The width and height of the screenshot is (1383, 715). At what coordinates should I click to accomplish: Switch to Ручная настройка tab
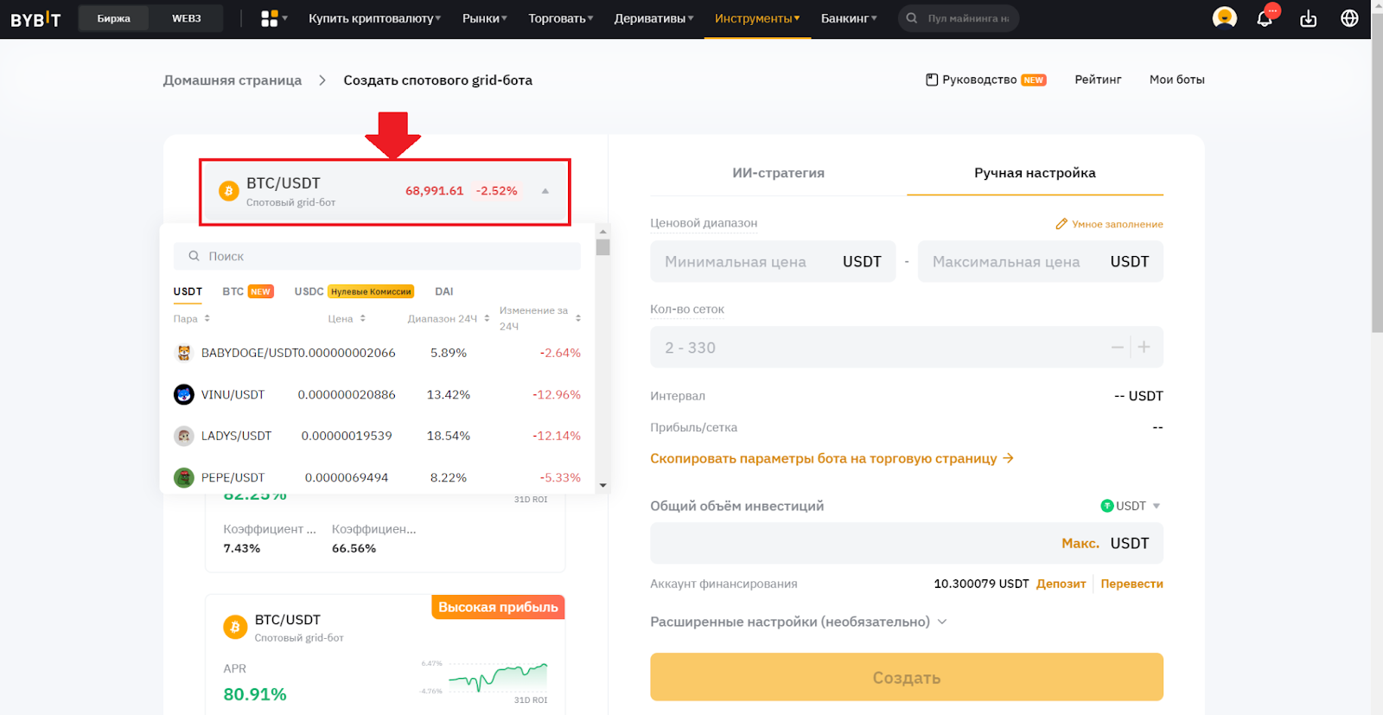click(1035, 173)
